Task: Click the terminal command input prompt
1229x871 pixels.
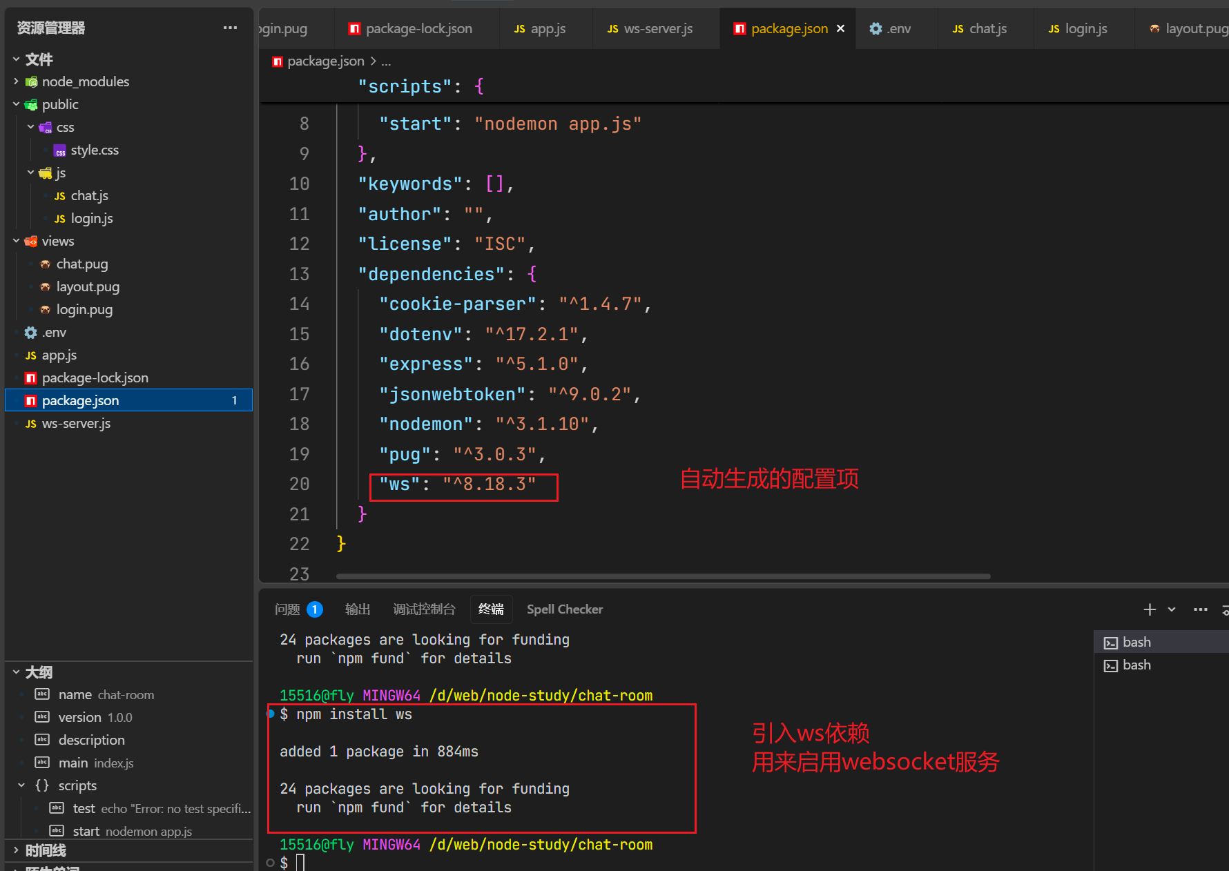Action: point(300,863)
